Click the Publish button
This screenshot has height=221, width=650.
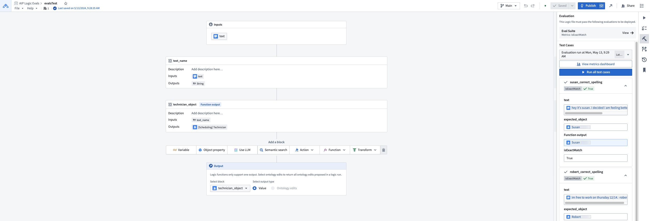(588, 6)
